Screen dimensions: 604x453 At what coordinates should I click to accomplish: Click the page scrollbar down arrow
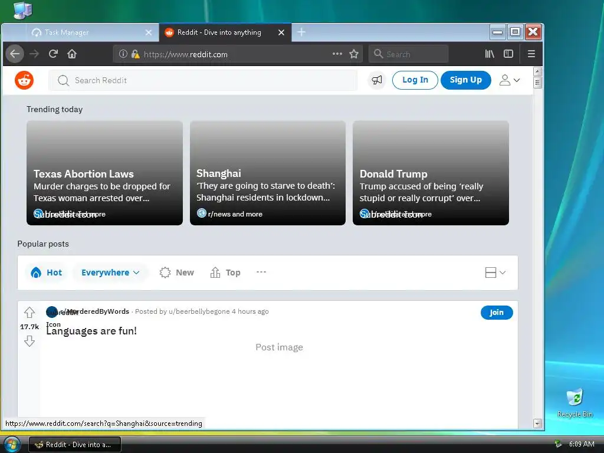[x=538, y=424]
